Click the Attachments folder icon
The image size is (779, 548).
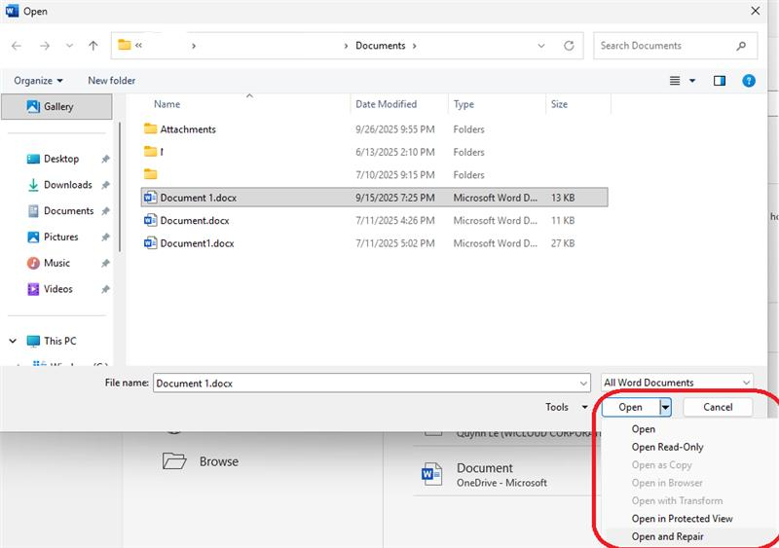[x=150, y=129]
